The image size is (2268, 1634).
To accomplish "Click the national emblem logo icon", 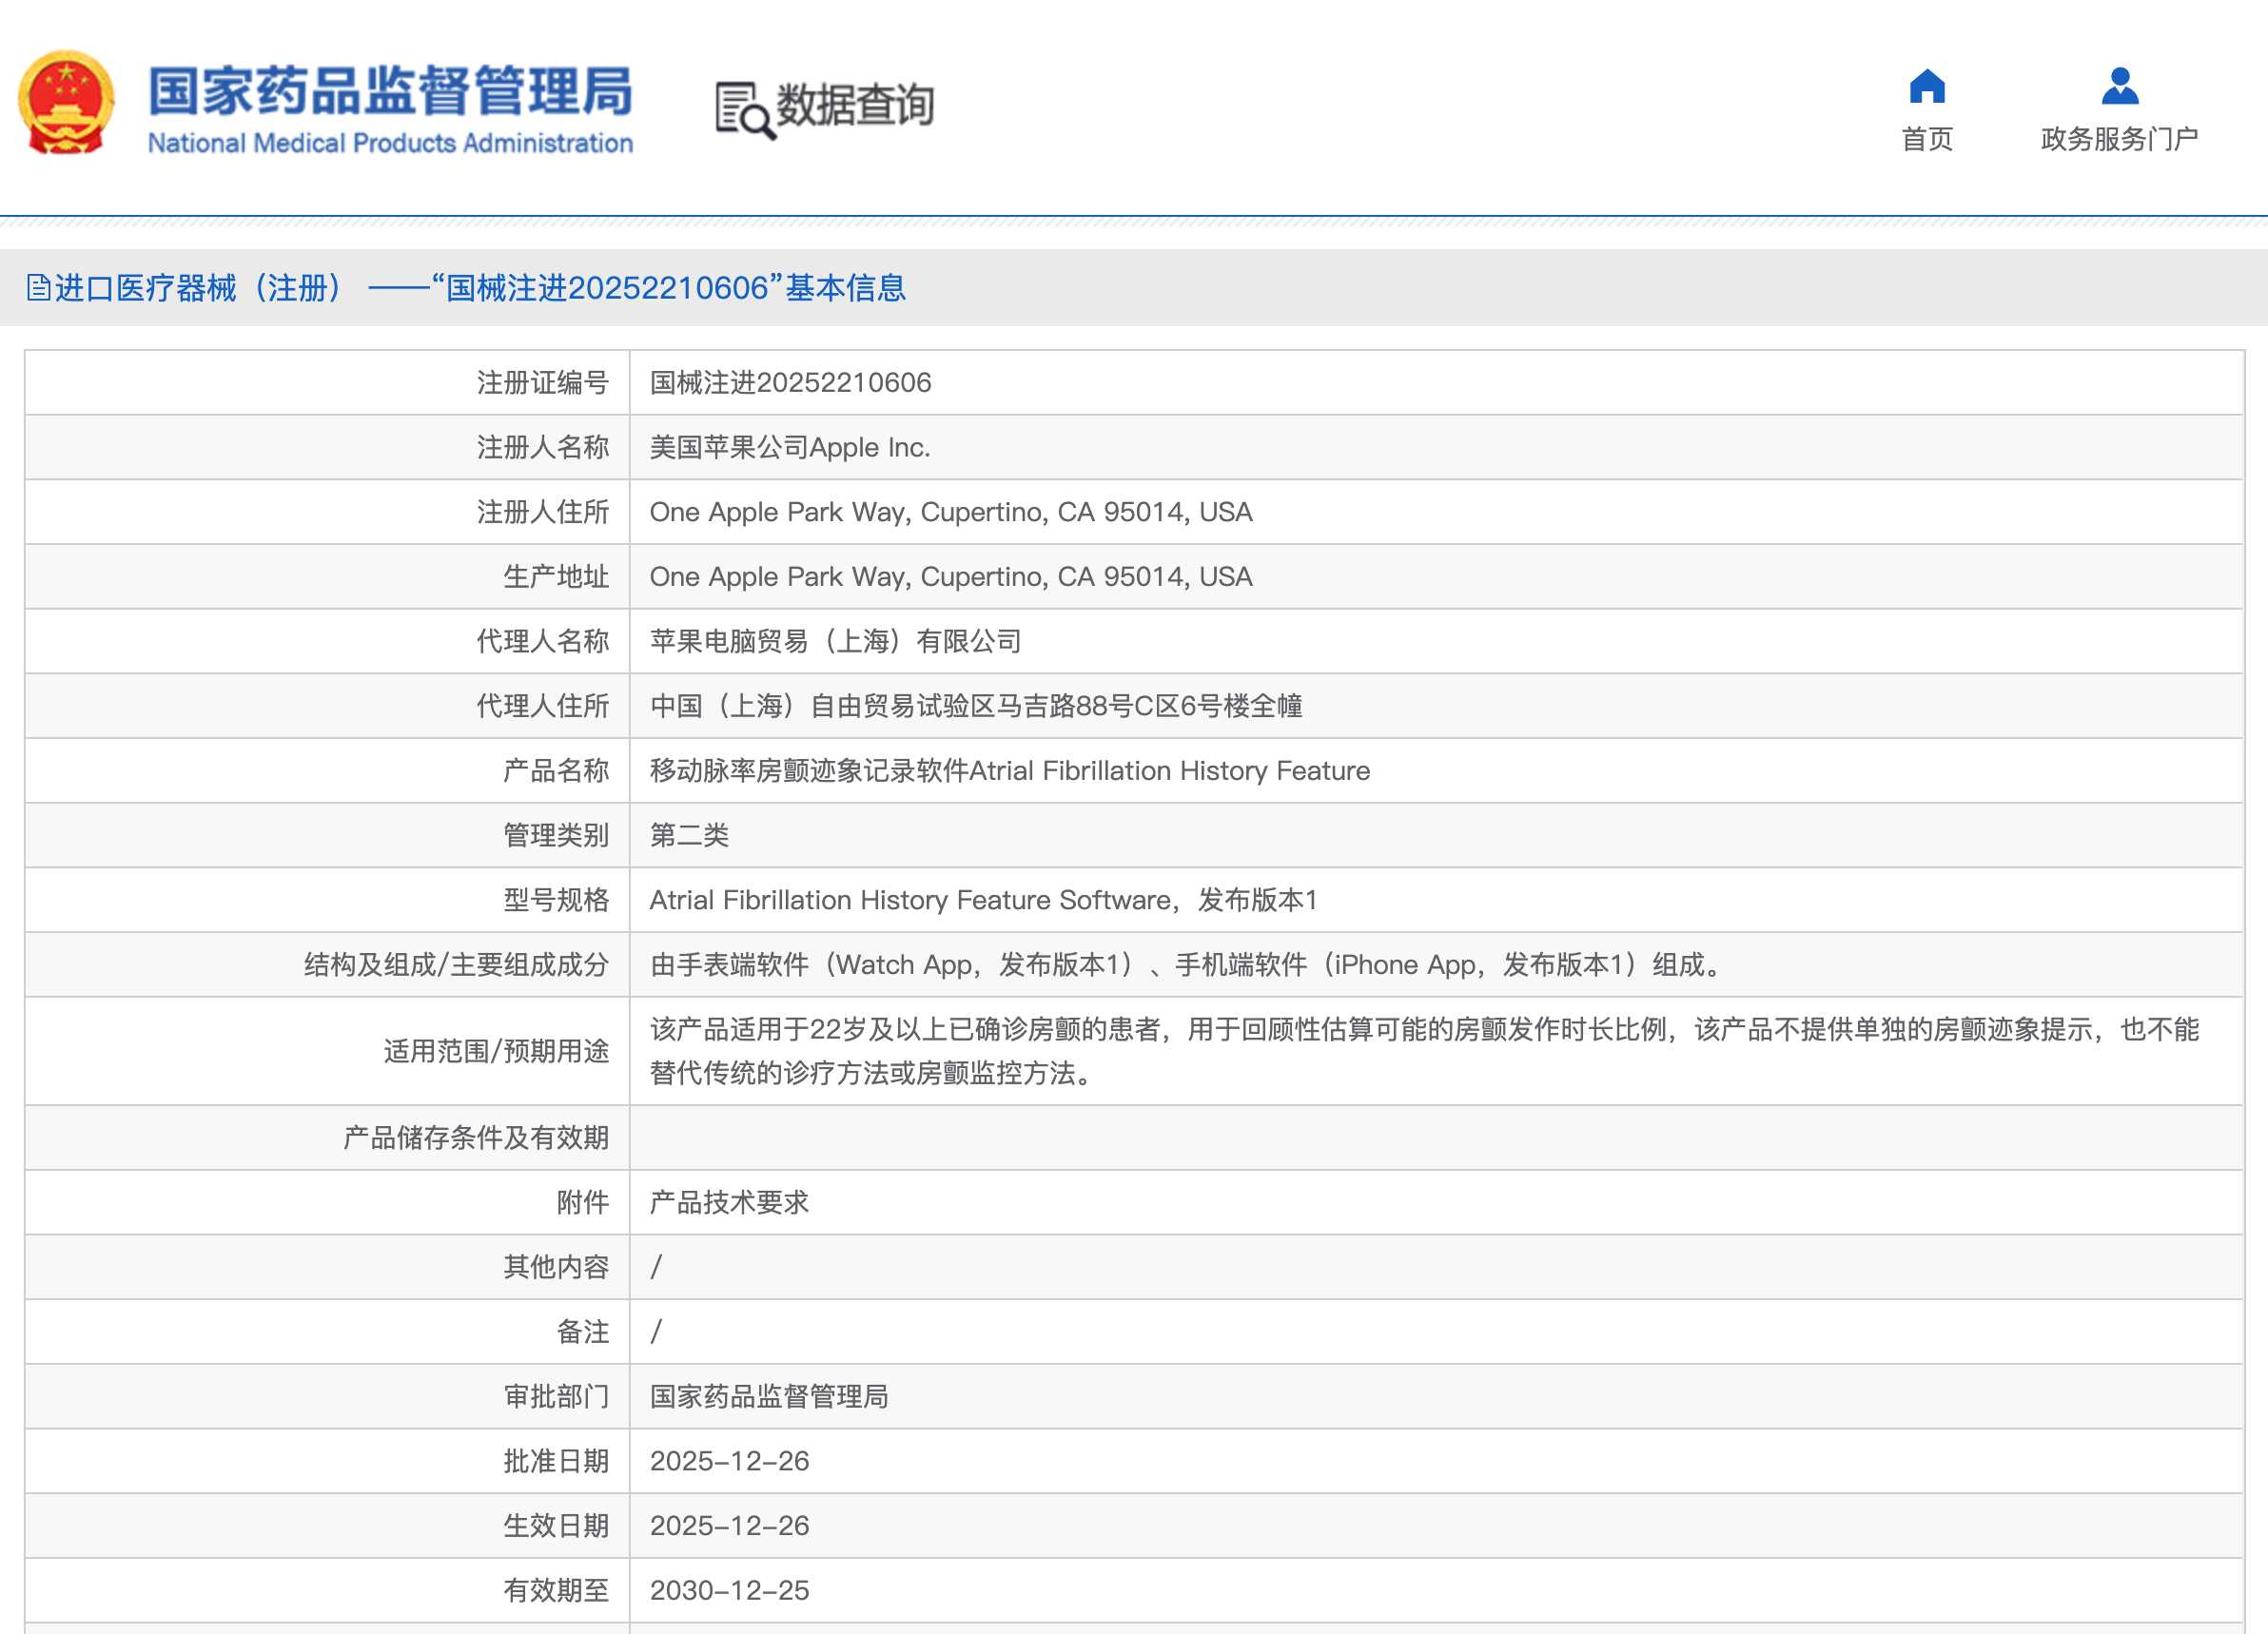I will coord(66,104).
